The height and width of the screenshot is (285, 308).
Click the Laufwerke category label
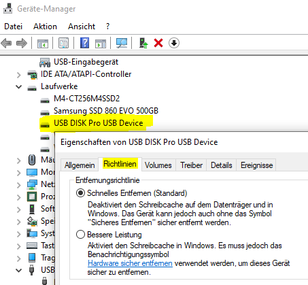[x=59, y=86]
